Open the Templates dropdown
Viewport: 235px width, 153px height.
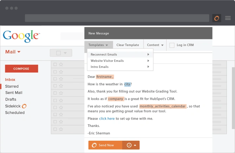point(98,45)
